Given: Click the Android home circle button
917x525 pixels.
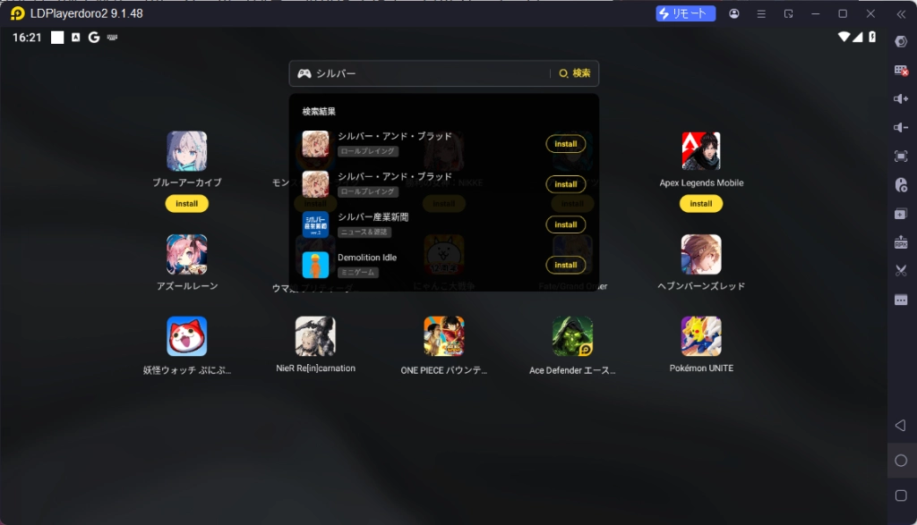Looking at the screenshot, I should pyautogui.click(x=901, y=461).
